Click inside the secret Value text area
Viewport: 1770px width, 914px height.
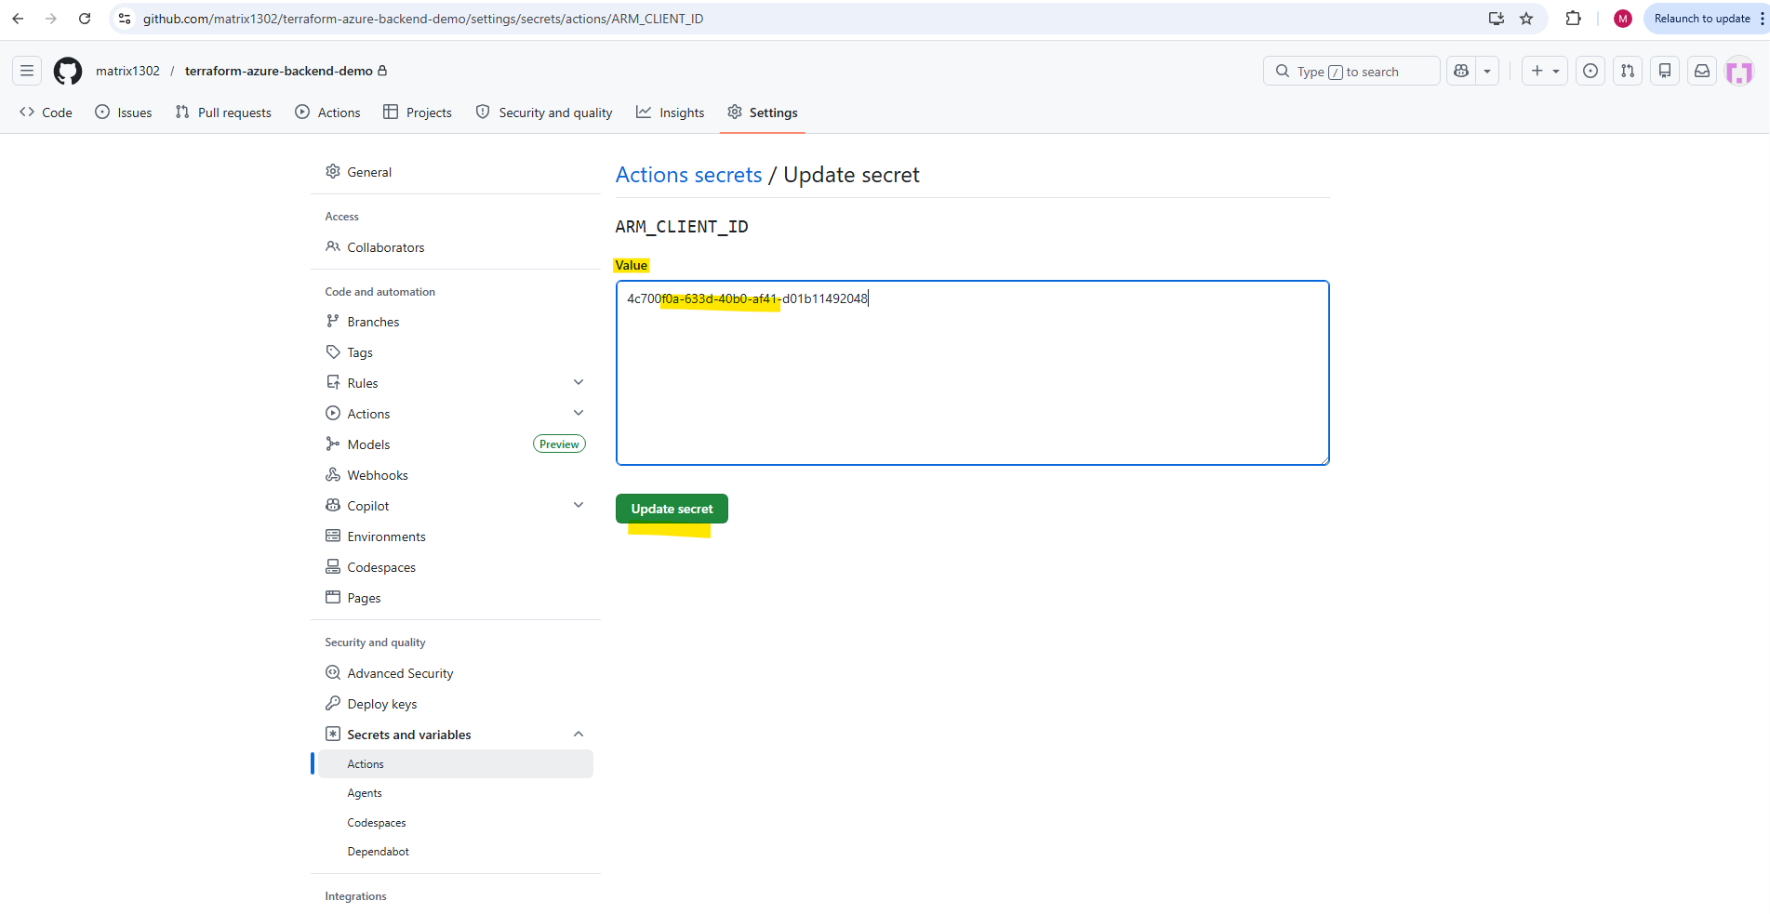(x=972, y=373)
